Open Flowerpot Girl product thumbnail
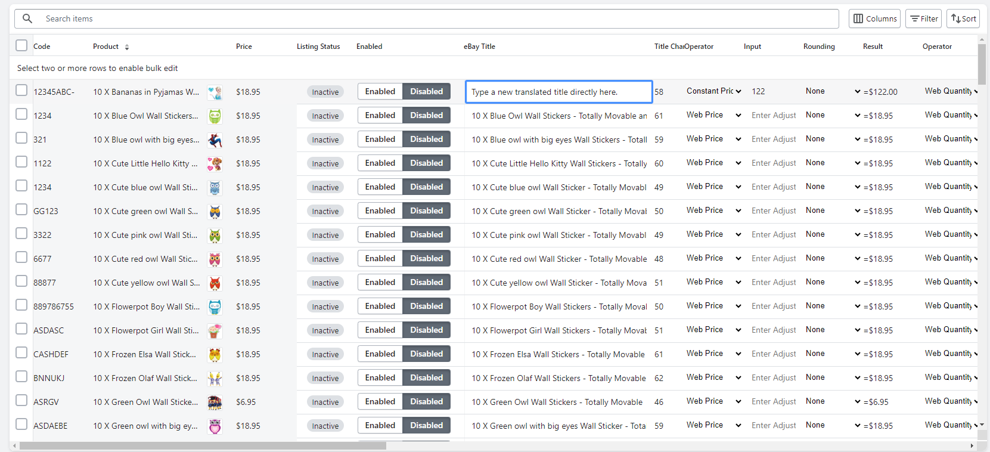 (215, 331)
